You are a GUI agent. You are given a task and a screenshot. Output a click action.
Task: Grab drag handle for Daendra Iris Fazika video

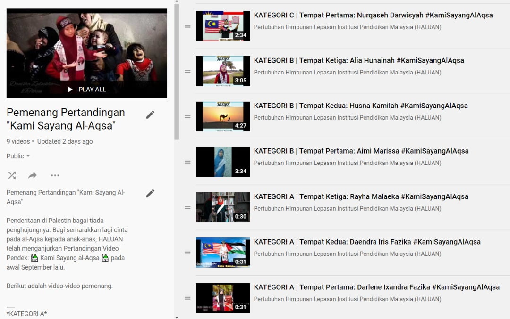pos(187,253)
